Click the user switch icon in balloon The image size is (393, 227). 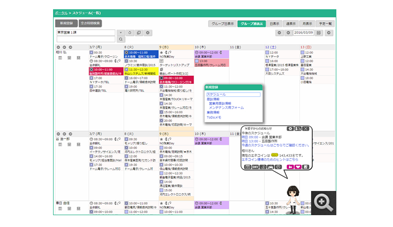coord(298,129)
